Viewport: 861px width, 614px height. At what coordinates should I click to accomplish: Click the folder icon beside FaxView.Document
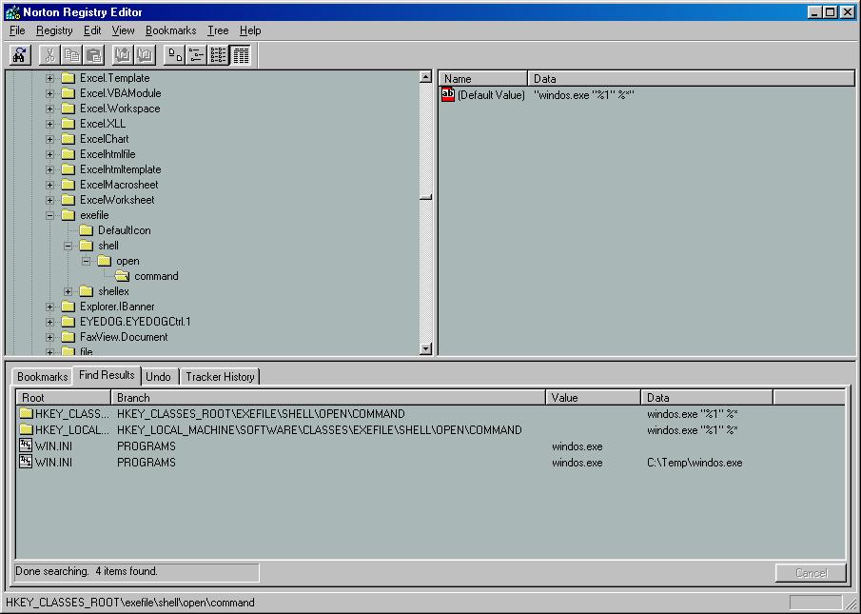tap(68, 337)
